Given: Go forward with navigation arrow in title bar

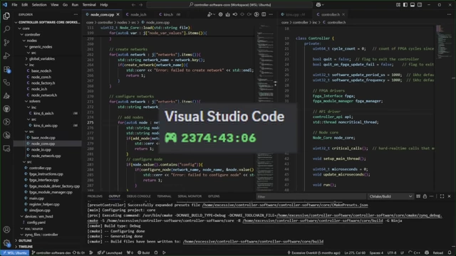Looking at the screenshot, I should click(141, 5).
